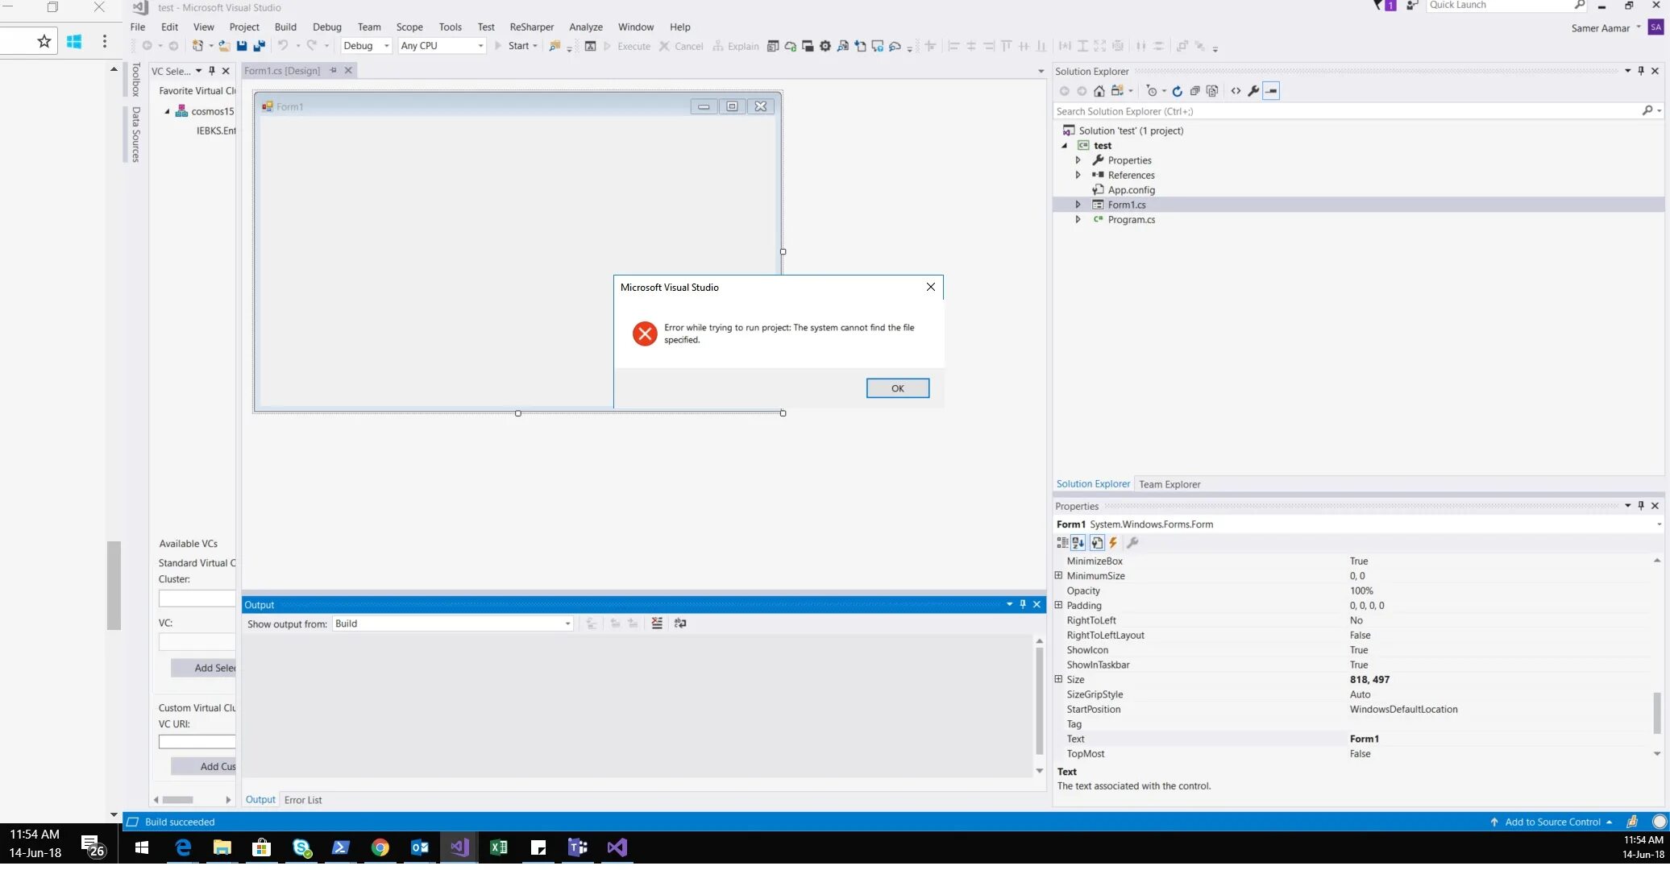Switch to the Error List tab
1670x870 pixels.
(303, 800)
